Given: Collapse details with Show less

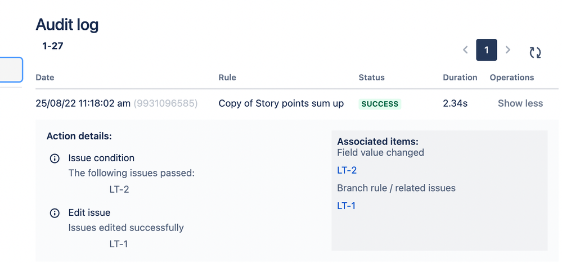Looking at the screenshot, I should 520,103.
